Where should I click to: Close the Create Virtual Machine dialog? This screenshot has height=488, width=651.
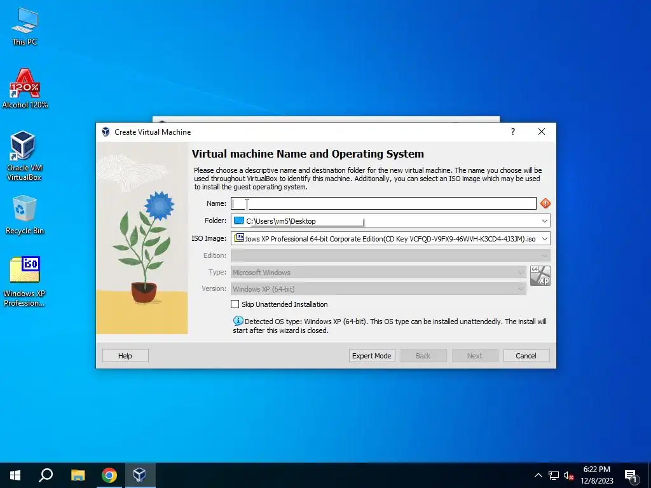(x=542, y=132)
